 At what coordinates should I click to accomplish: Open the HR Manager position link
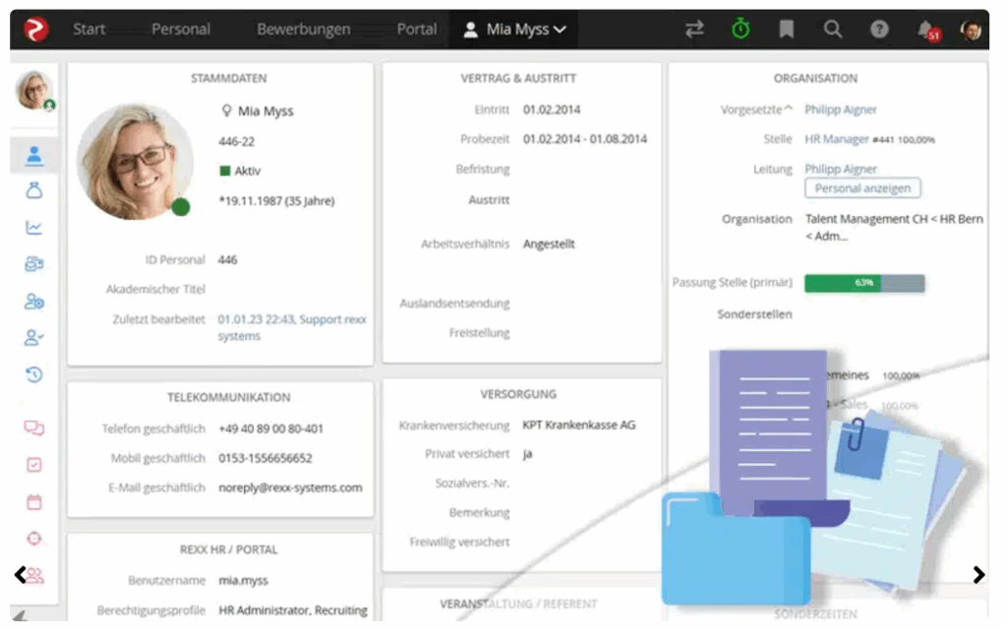click(x=837, y=140)
